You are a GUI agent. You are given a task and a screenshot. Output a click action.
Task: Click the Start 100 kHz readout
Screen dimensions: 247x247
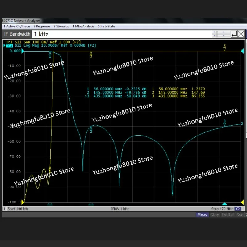(x=18, y=209)
